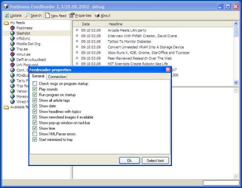The image size is (242, 188).
Task: Select the infoSync feed label
Action: (x=23, y=39)
